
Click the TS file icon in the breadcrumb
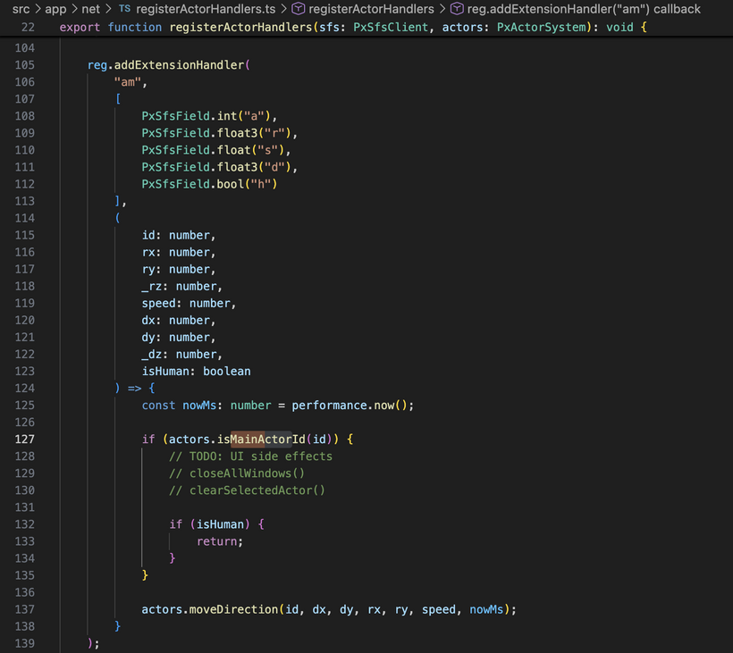124,9
